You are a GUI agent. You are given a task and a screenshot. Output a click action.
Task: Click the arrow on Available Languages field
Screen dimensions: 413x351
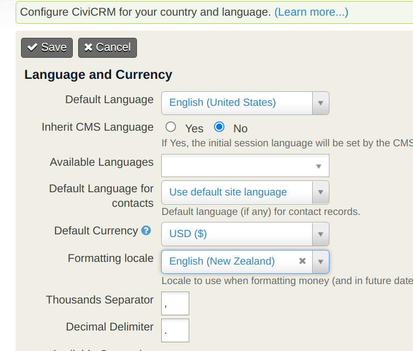coord(318,166)
